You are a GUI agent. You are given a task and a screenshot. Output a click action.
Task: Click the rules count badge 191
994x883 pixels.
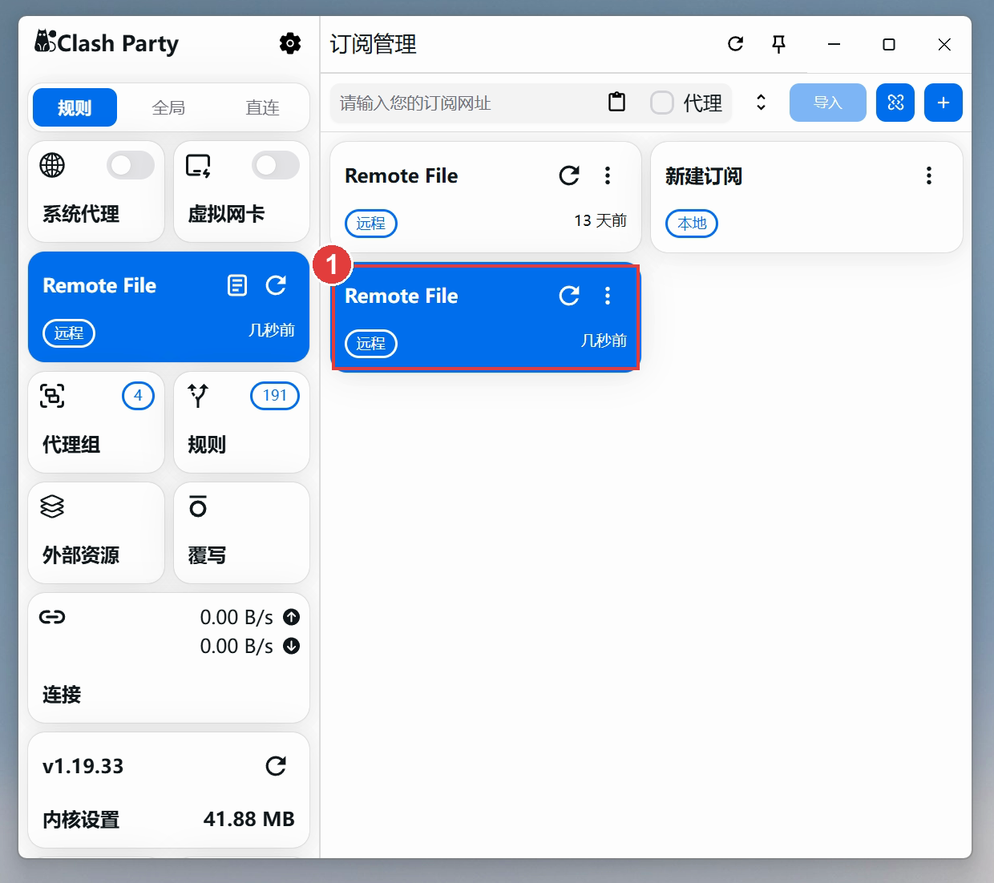click(x=275, y=395)
